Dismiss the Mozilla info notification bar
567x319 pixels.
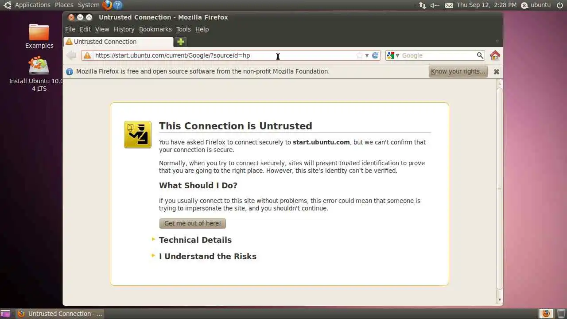click(x=497, y=71)
